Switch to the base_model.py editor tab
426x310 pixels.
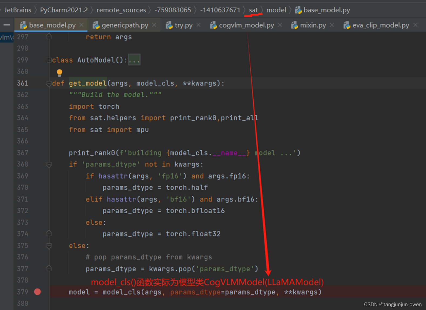coord(51,25)
